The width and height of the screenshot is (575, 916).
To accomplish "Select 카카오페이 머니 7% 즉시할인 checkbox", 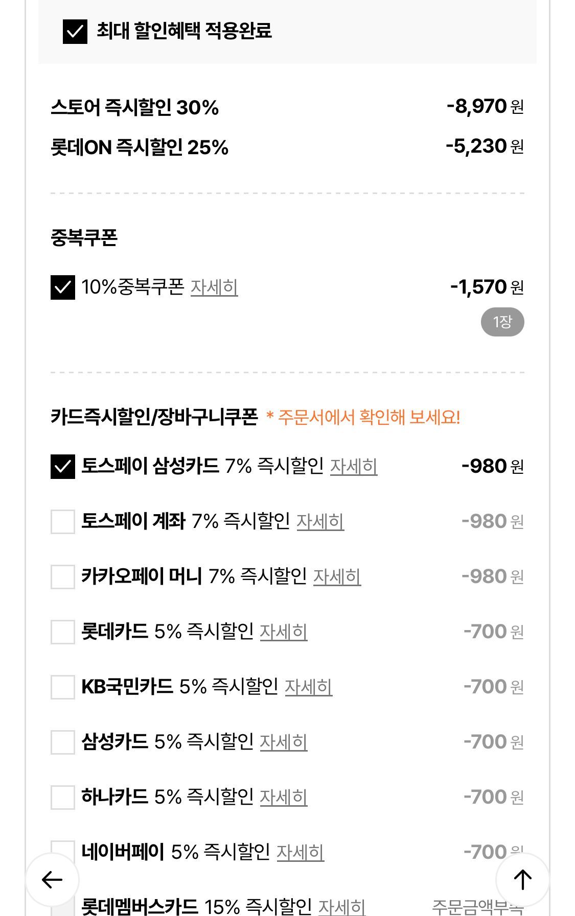I will (63, 576).
